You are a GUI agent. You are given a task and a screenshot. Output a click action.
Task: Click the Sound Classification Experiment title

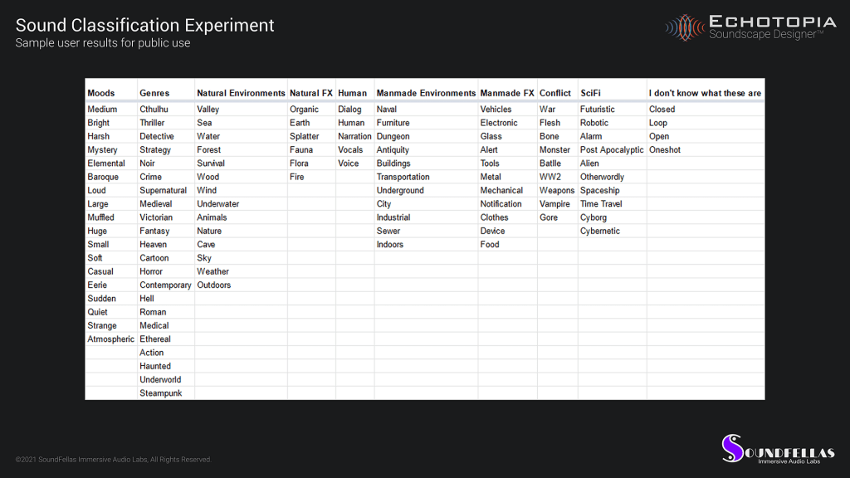144,25
